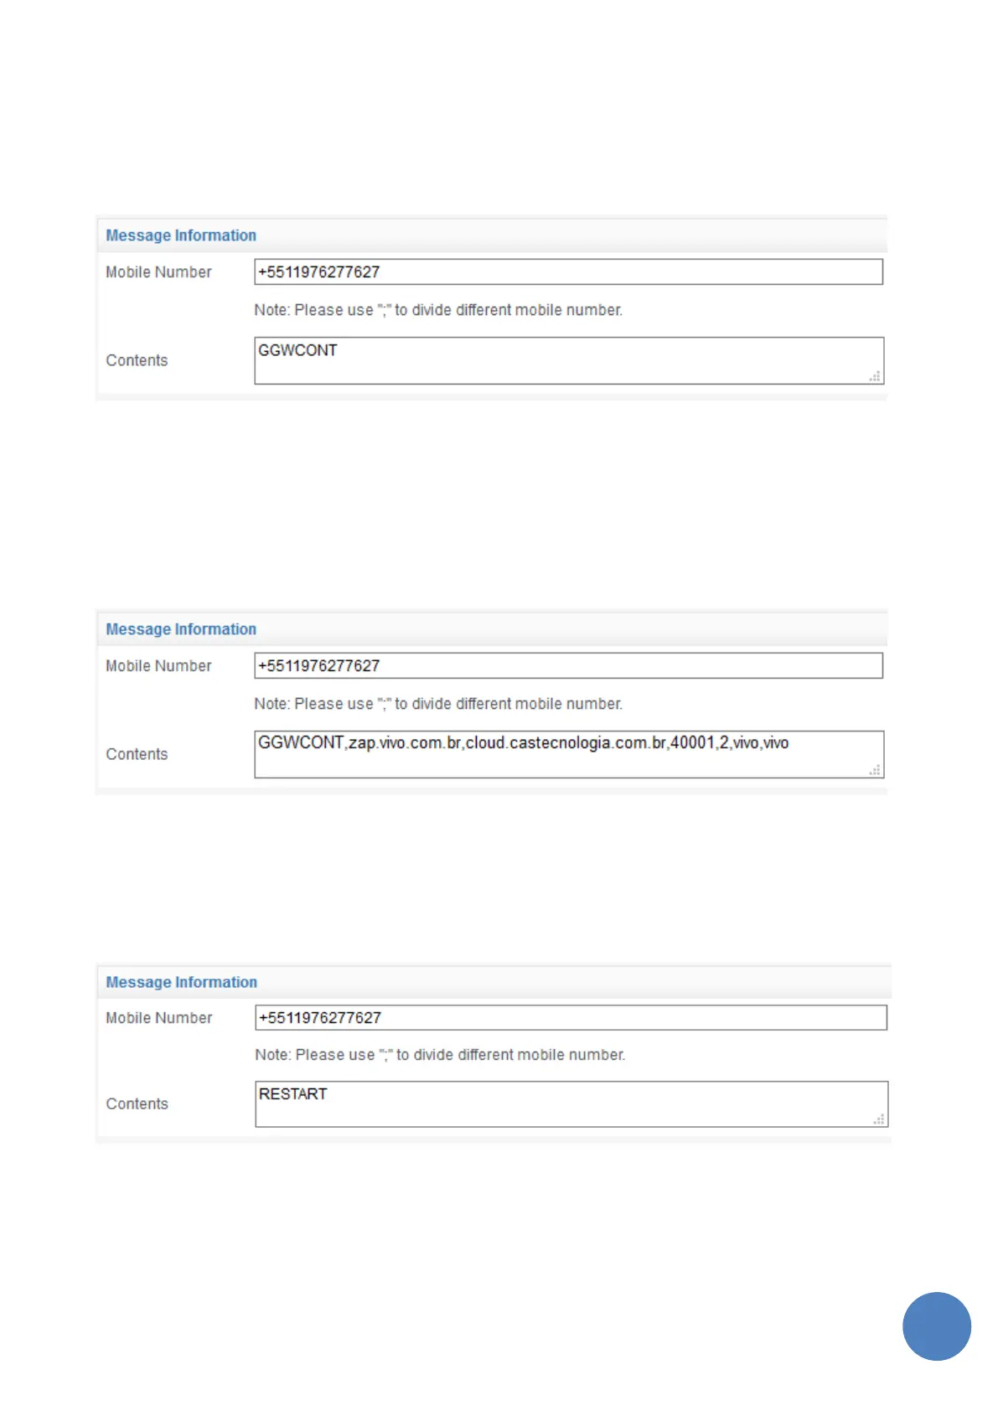998x1411 pixels.
Task: Click the Contents label beside the zap.vivo box
Action: tap(137, 754)
